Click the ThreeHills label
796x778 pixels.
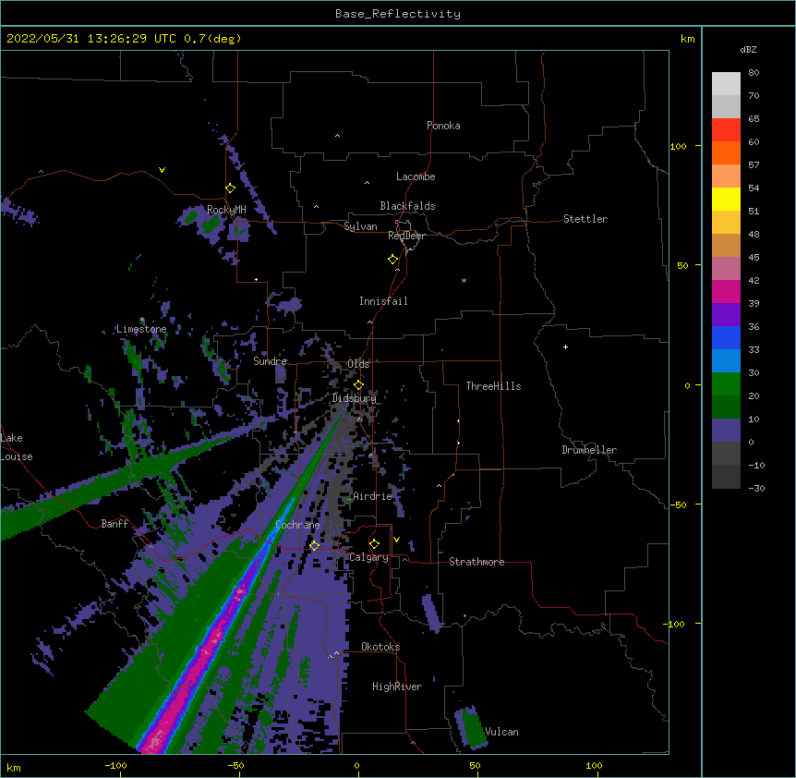click(493, 386)
